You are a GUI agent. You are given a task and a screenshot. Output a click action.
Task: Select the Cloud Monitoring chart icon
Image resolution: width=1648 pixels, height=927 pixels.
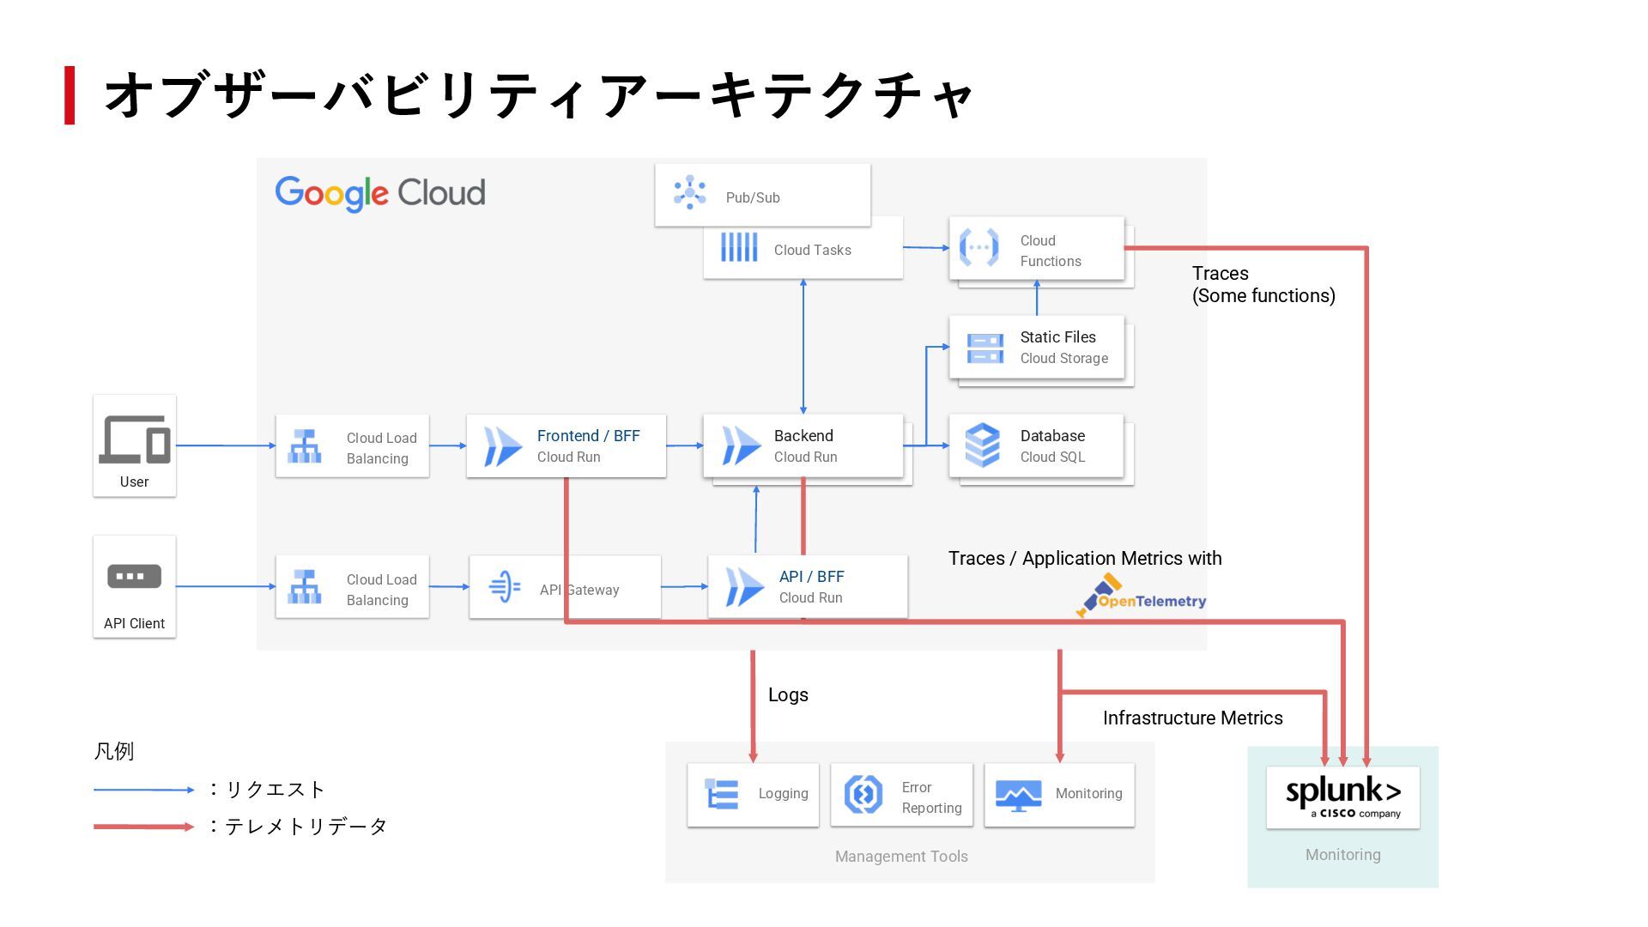1018,795
